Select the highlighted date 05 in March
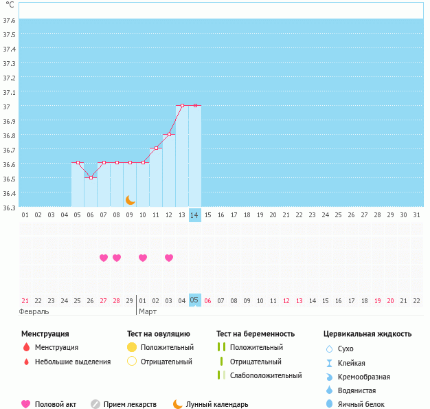Screen dimensions: 430x409 [x=195, y=300]
